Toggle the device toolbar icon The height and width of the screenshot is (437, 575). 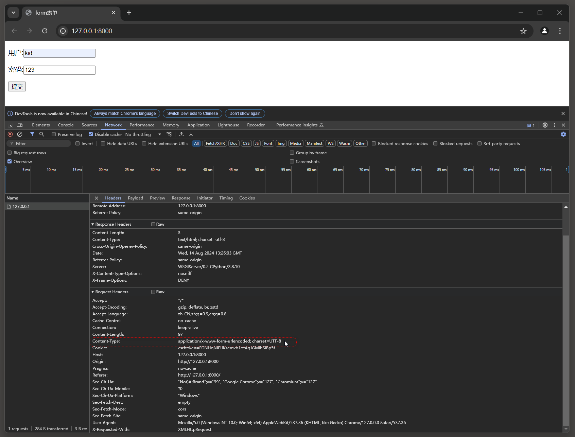click(20, 125)
